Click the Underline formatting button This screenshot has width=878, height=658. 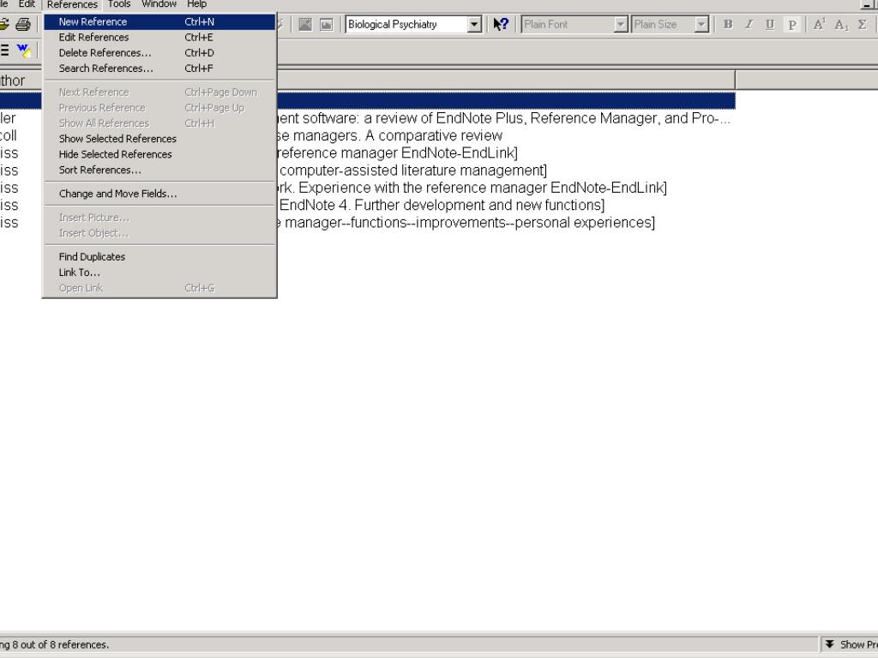click(x=770, y=24)
